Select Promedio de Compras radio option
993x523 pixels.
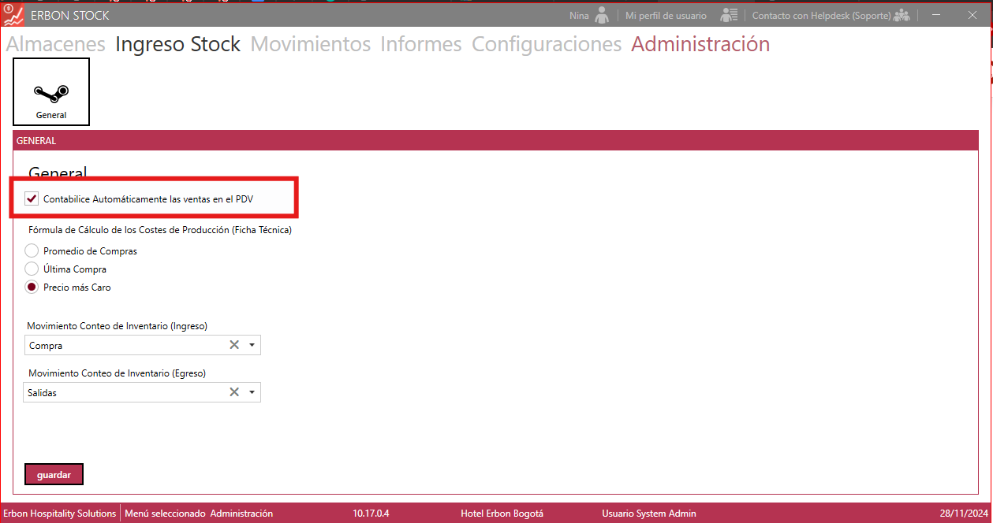(x=32, y=251)
